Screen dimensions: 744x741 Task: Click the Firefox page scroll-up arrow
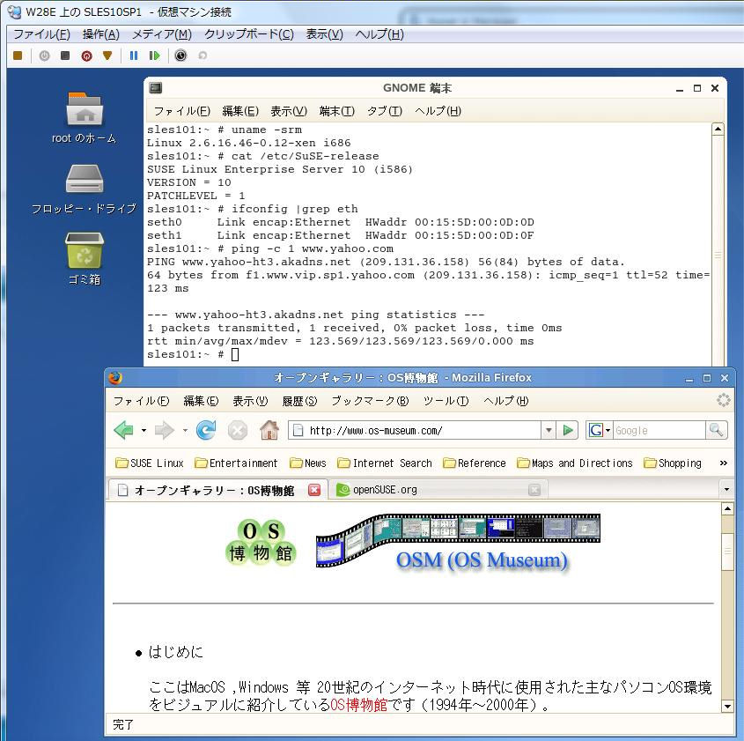pyautogui.click(x=727, y=509)
